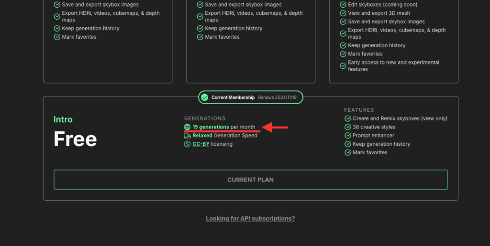Click 'Edit skyboxes (coming soon)' text
490x246 pixels.
pos(383,5)
